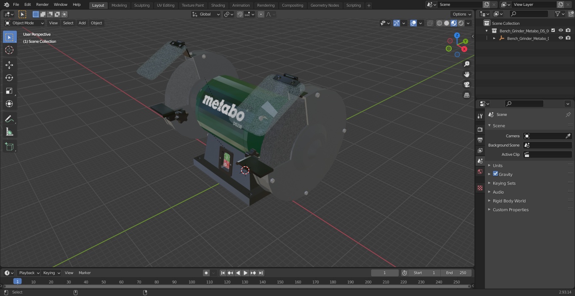Switch to the Modeling workspace tab

point(119,5)
